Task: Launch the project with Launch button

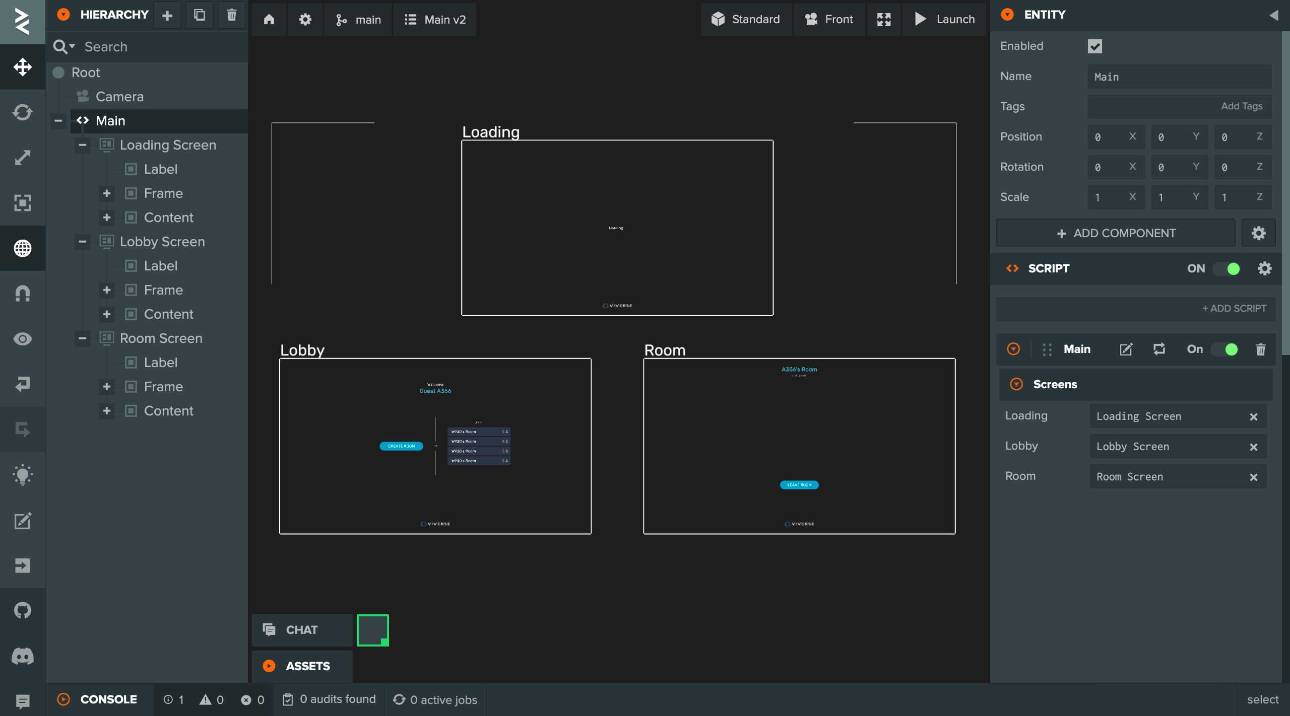Action: [944, 20]
